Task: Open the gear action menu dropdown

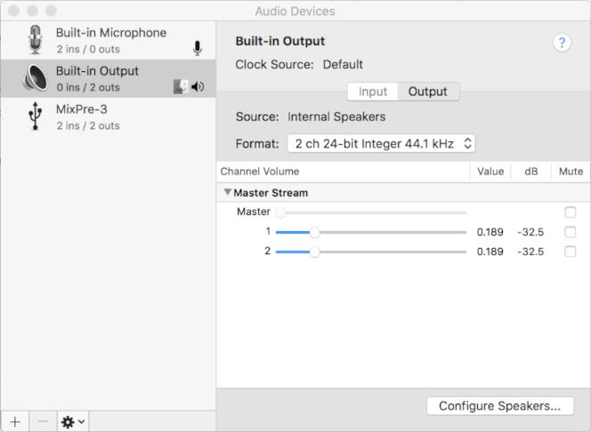Action: 72,421
